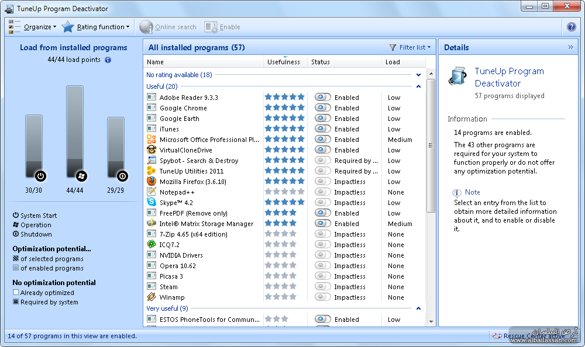Viewport: 585px width, 347px height.
Task: Select the 7-Zip 4.65 (x64 edition) entry
Action: pos(284,234)
